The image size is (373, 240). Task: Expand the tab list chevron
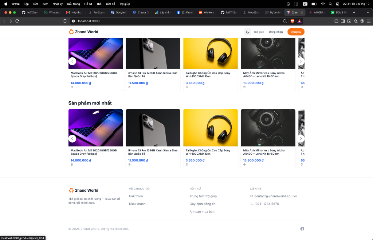click(368, 13)
